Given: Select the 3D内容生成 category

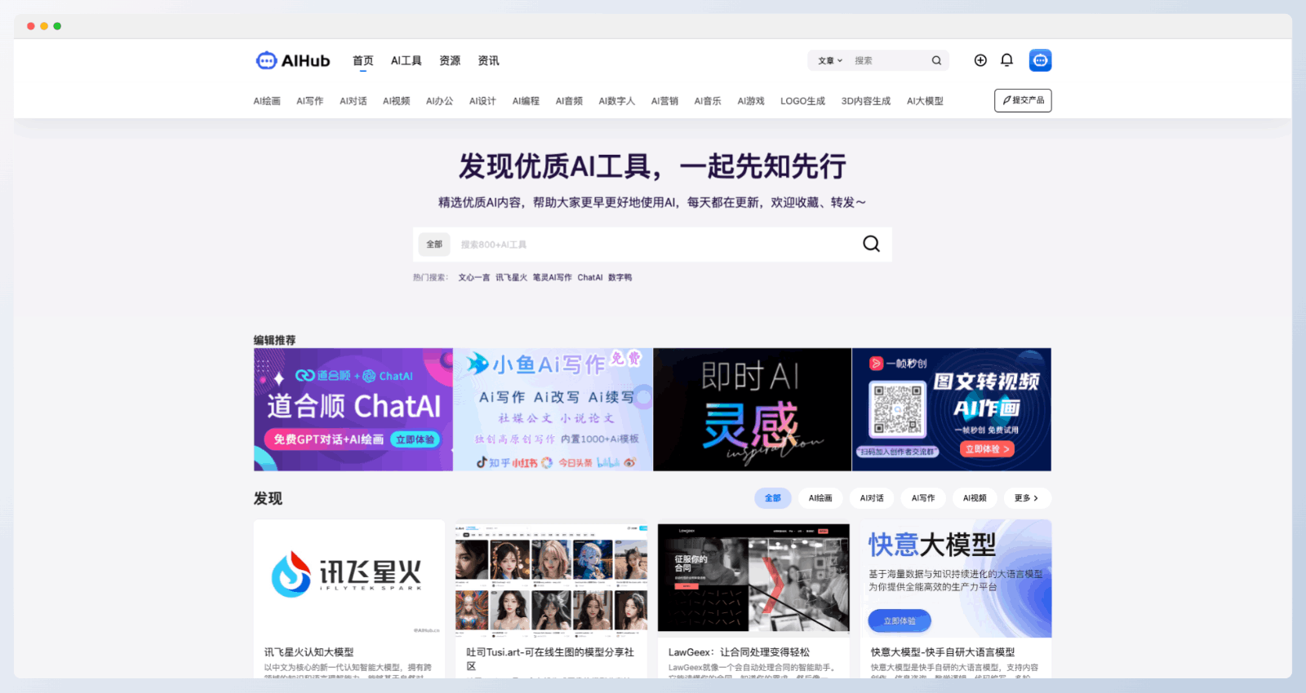Looking at the screenshot, I should click(x=865, y=101).
